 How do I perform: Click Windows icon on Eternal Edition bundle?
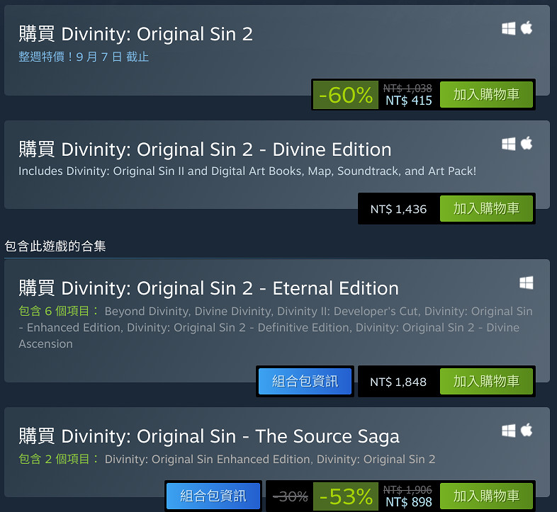[527, 283]
